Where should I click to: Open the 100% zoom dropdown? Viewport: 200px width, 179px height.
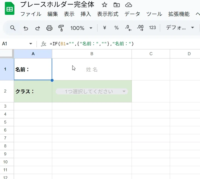[81, 28]
